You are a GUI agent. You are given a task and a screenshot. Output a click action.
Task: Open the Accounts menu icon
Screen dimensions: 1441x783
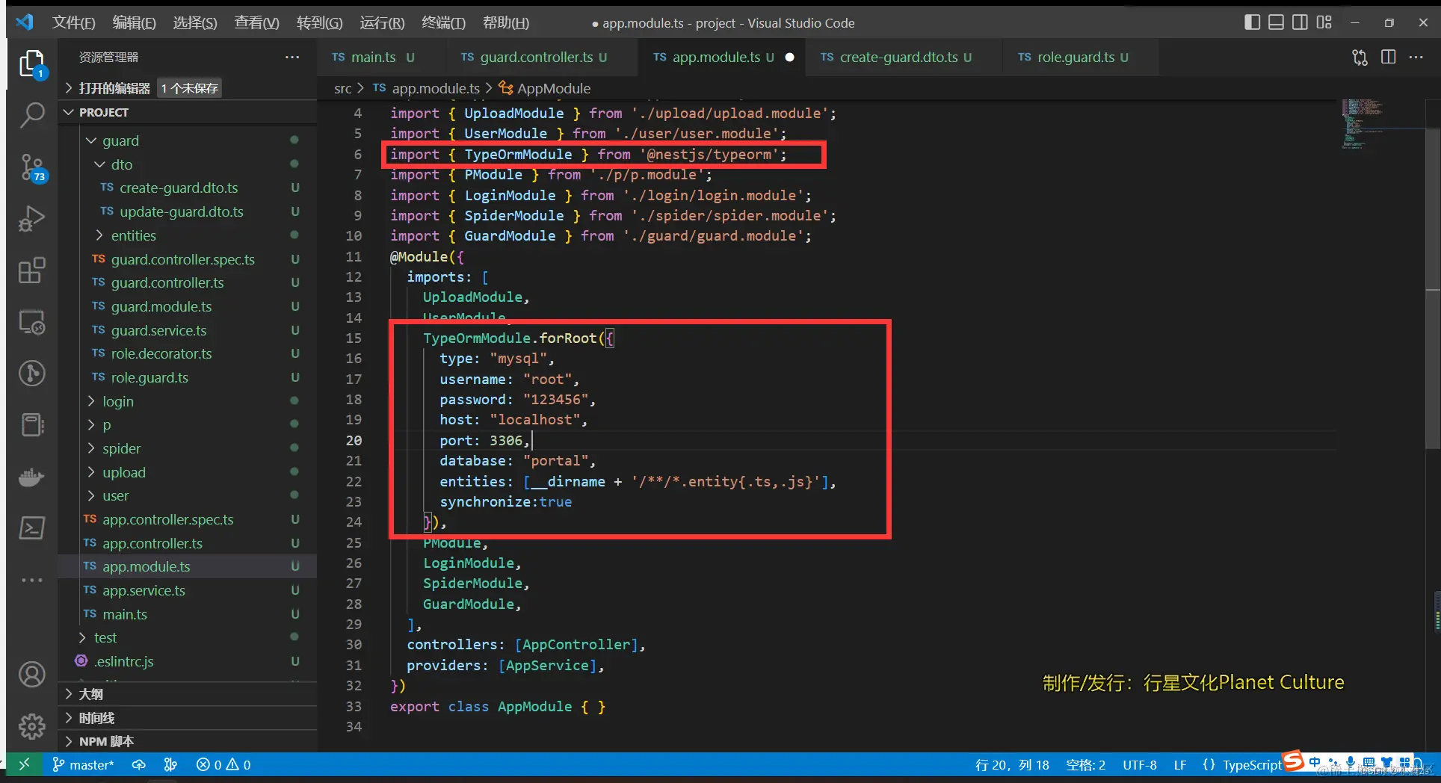point(31,675)
